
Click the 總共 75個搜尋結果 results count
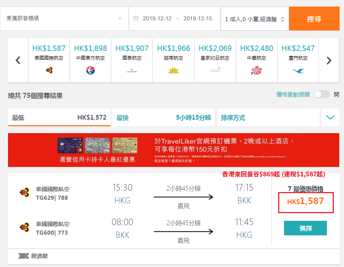35,96
